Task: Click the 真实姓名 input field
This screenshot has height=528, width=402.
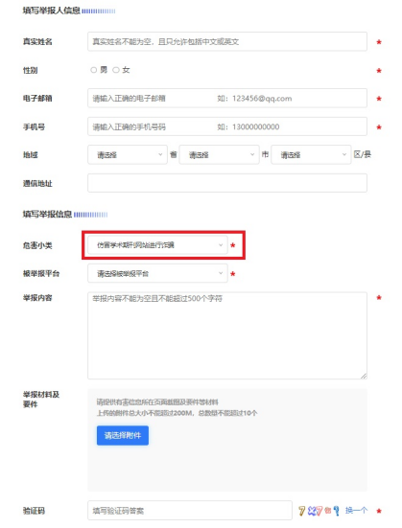Action: [x=227, y=41]
